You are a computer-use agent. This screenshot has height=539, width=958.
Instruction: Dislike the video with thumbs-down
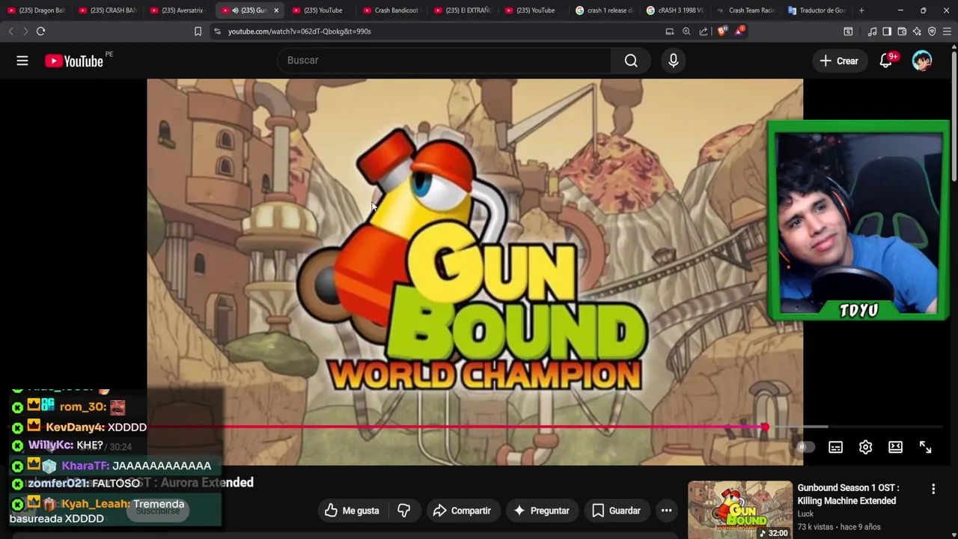click(404, 511)
